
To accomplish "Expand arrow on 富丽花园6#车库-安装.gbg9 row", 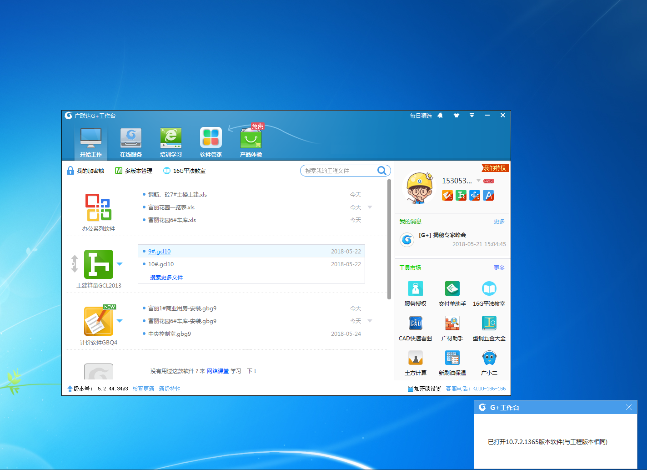I will click(370, 321).
